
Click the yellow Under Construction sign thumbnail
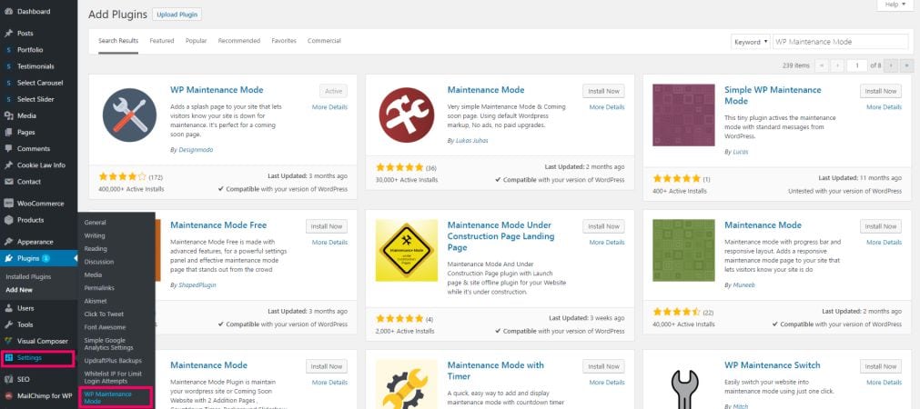[407, 250]
